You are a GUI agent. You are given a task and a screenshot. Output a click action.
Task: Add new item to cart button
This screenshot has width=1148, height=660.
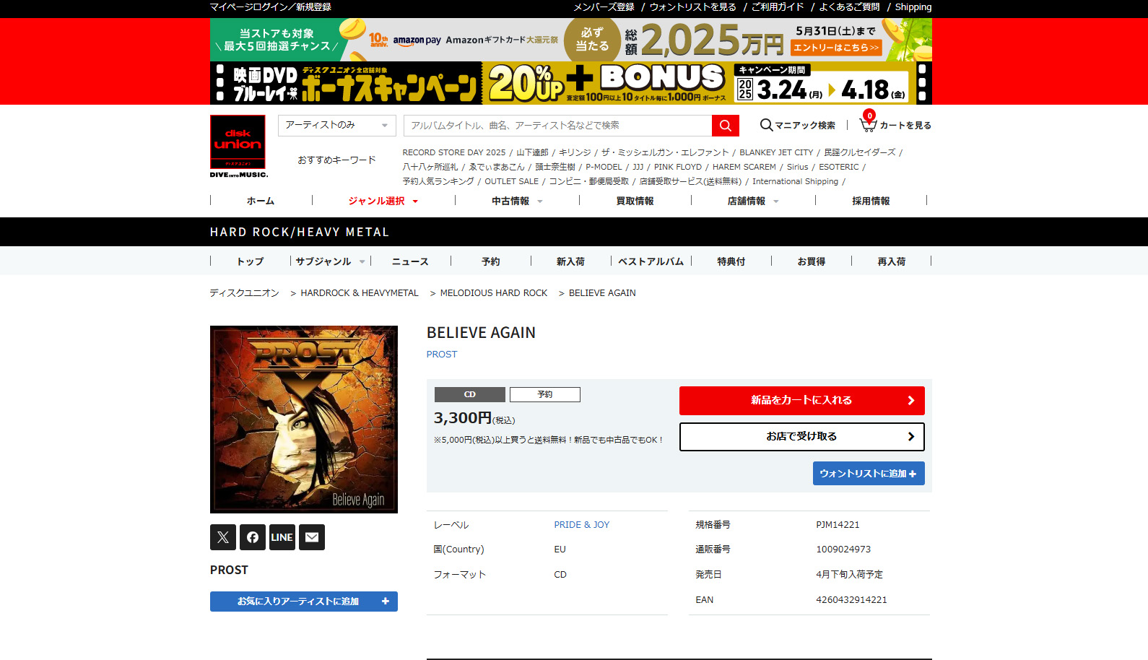802,401
